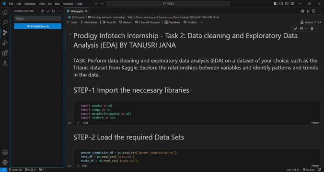Edit the markdown cell with pencil icon

point(296,29)
